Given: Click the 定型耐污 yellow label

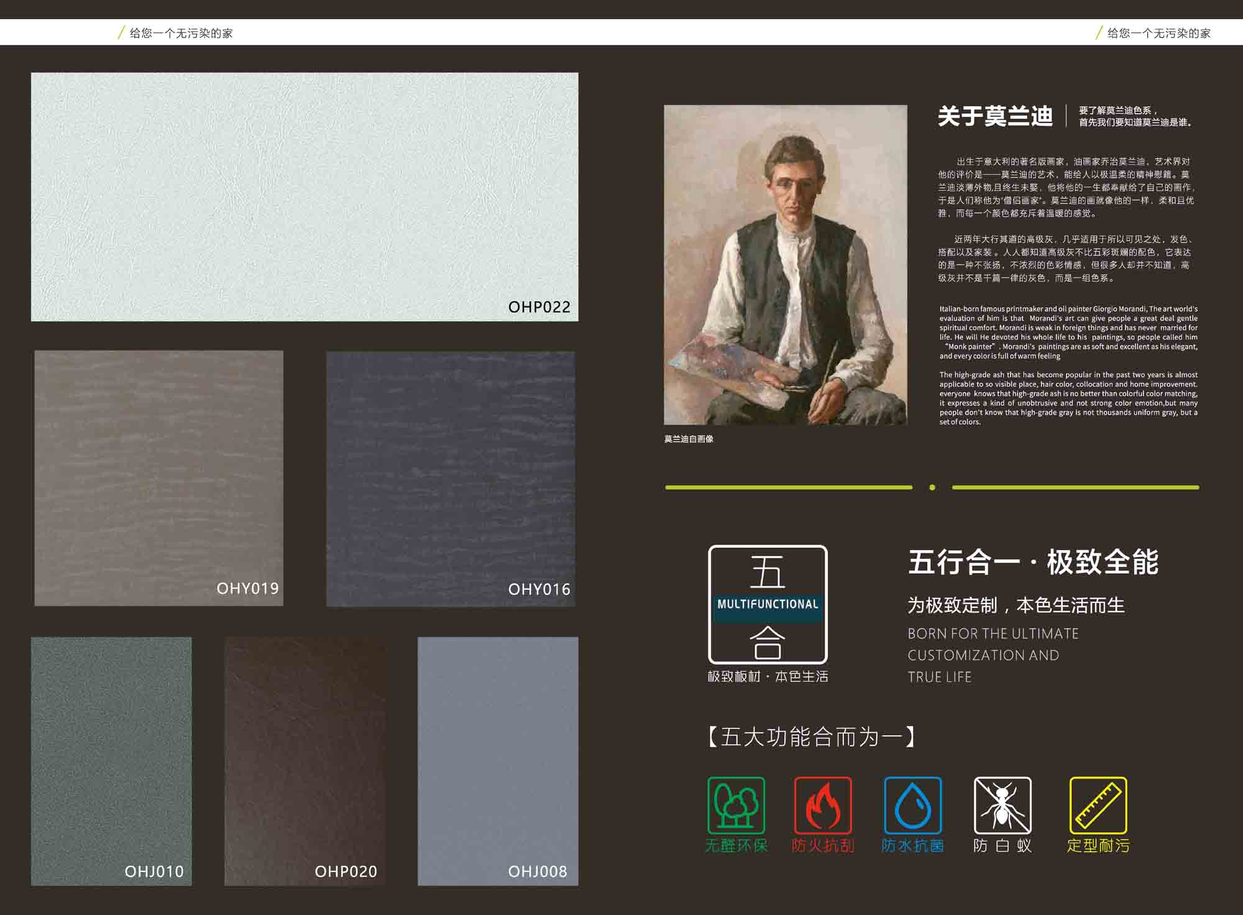Looking at the screenshot, I should point(1098,845).
